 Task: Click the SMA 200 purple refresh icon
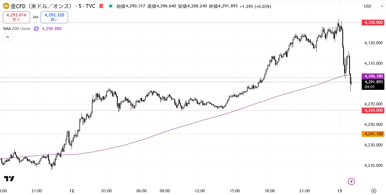tap(36, 29)
